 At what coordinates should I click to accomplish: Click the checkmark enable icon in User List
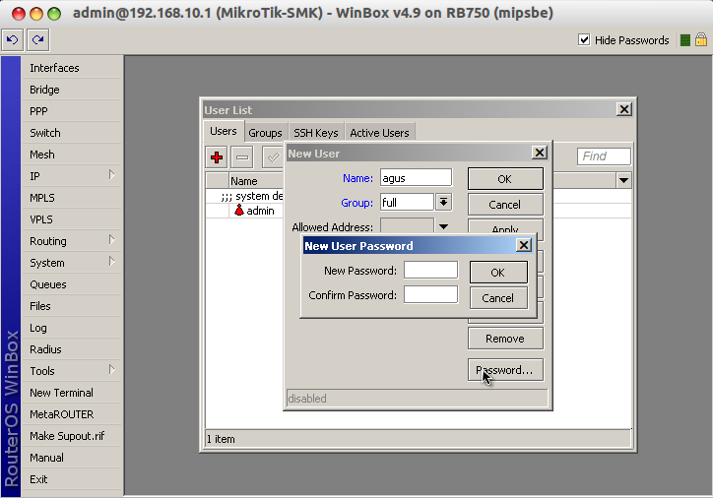pos(273,157)
